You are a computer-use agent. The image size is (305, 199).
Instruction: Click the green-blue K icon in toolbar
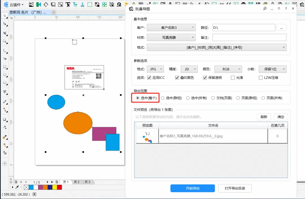click(38, 4)
